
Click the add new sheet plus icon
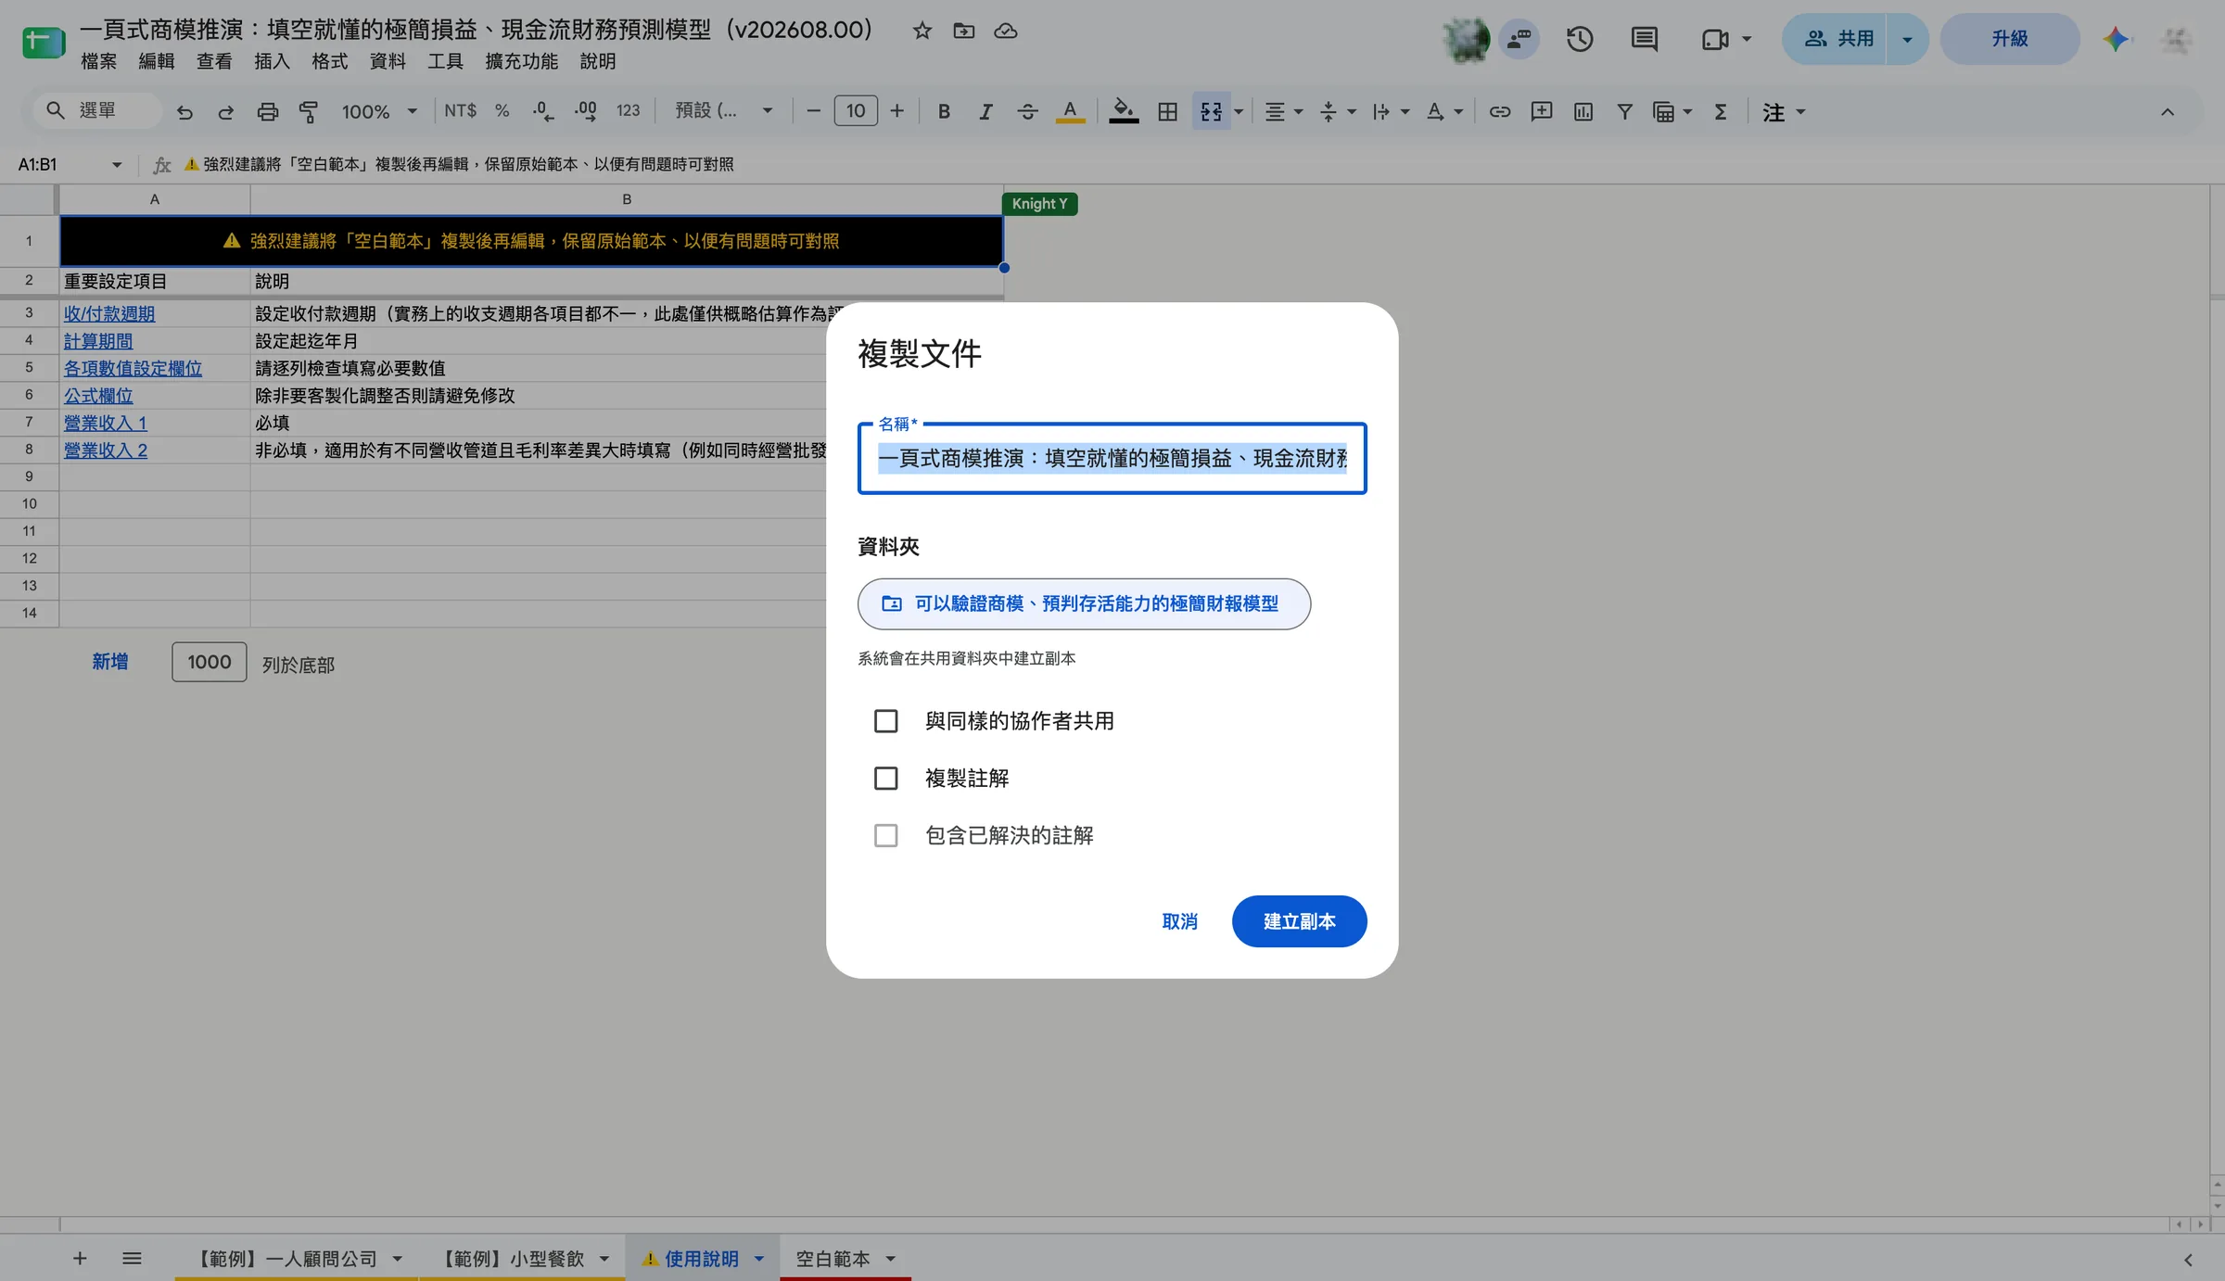click(80, 1258)
